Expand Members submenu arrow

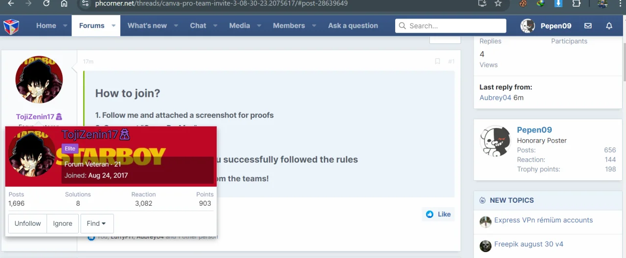314,26
